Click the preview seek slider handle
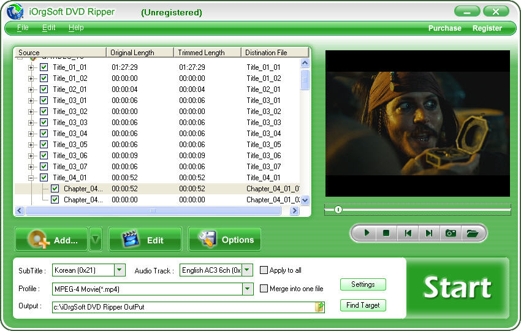The width and height of the screenshot is (521, 331). [x=338, y=210]
